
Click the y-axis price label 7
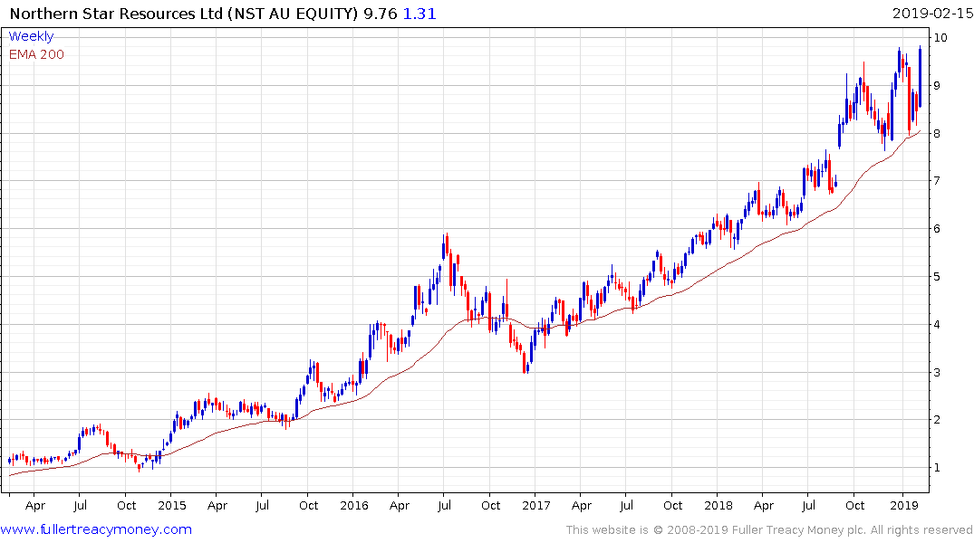point(938,181)
